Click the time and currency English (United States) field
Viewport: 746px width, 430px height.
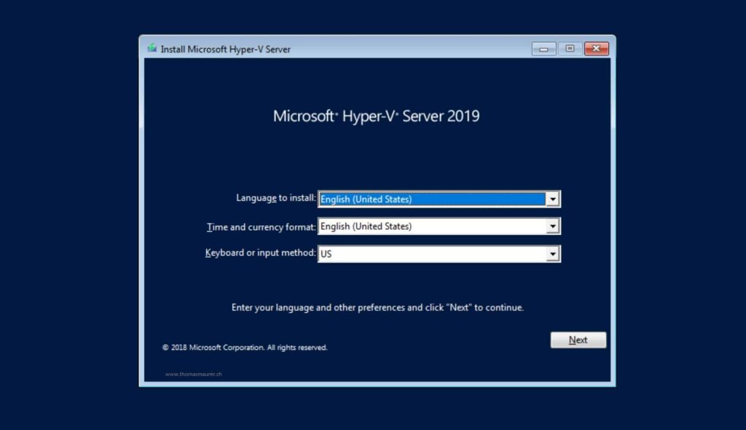430,226
